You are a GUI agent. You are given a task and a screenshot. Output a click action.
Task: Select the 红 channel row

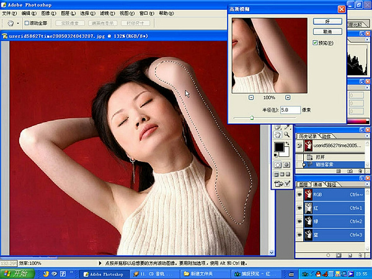[x=334, y=208]
